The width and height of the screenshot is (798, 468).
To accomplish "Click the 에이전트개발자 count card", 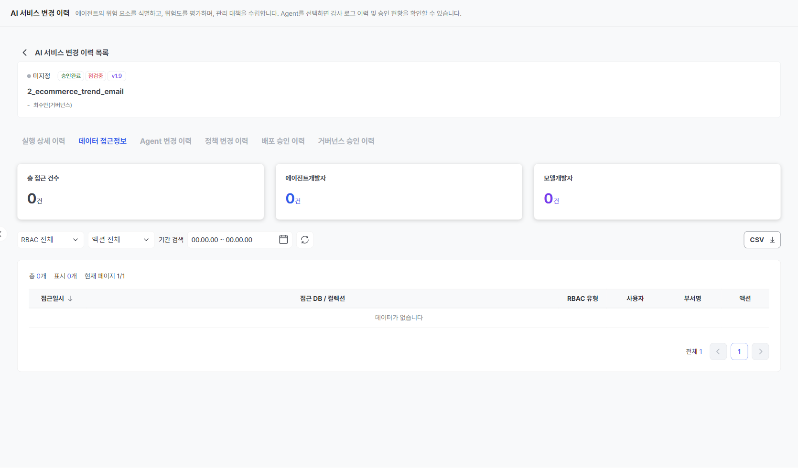I will pyautogui.click(x=399, y=191).
